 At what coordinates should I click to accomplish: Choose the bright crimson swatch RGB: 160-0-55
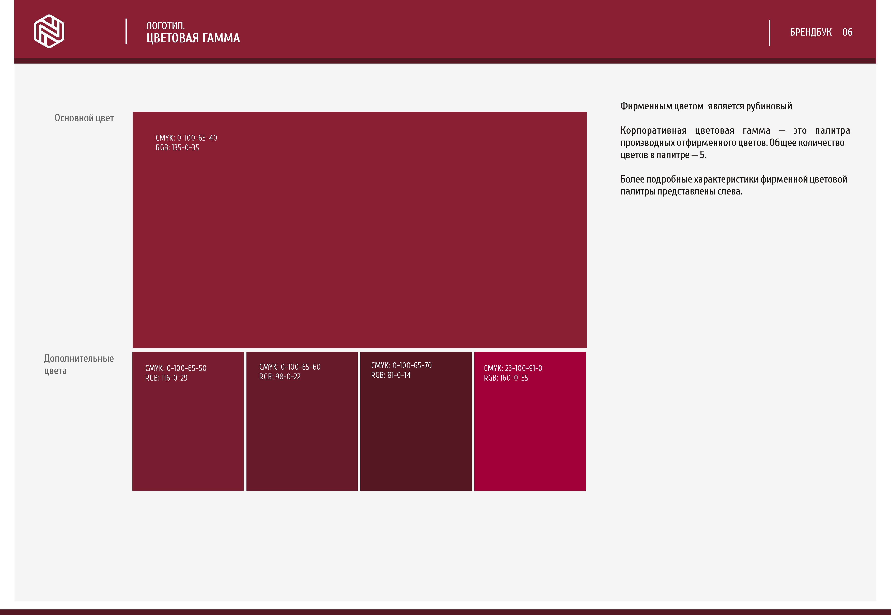530,421
